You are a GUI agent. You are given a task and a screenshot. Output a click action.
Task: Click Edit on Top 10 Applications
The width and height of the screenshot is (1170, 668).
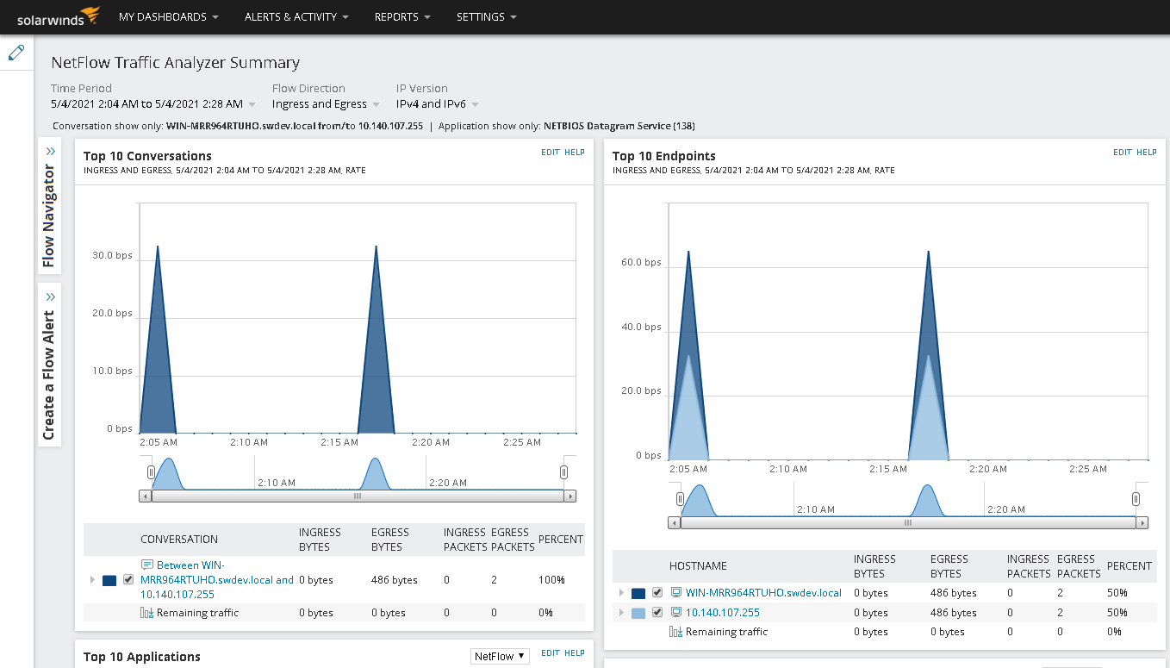point(550,653)
